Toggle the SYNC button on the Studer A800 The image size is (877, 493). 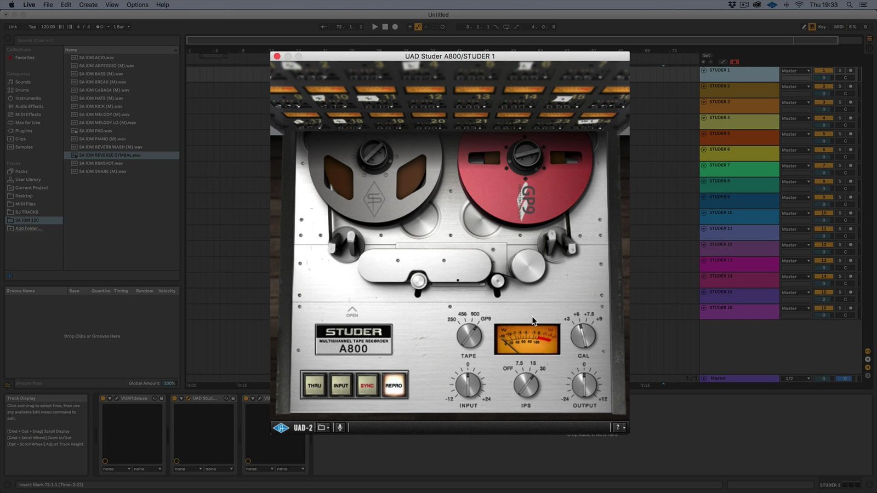coord(366,385)
